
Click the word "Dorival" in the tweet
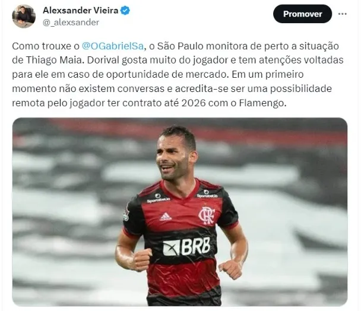(x=103, y=60)
